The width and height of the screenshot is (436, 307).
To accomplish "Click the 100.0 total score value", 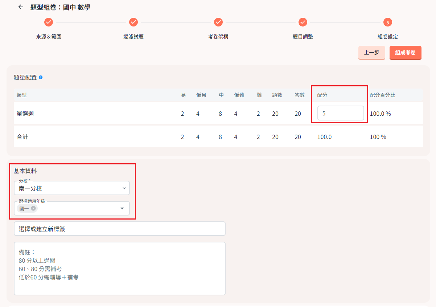I will pos(324,137).
